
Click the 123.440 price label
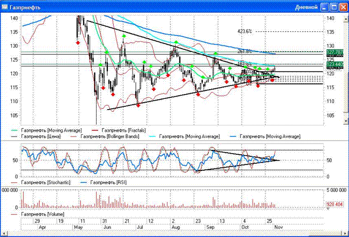(335, 64)
